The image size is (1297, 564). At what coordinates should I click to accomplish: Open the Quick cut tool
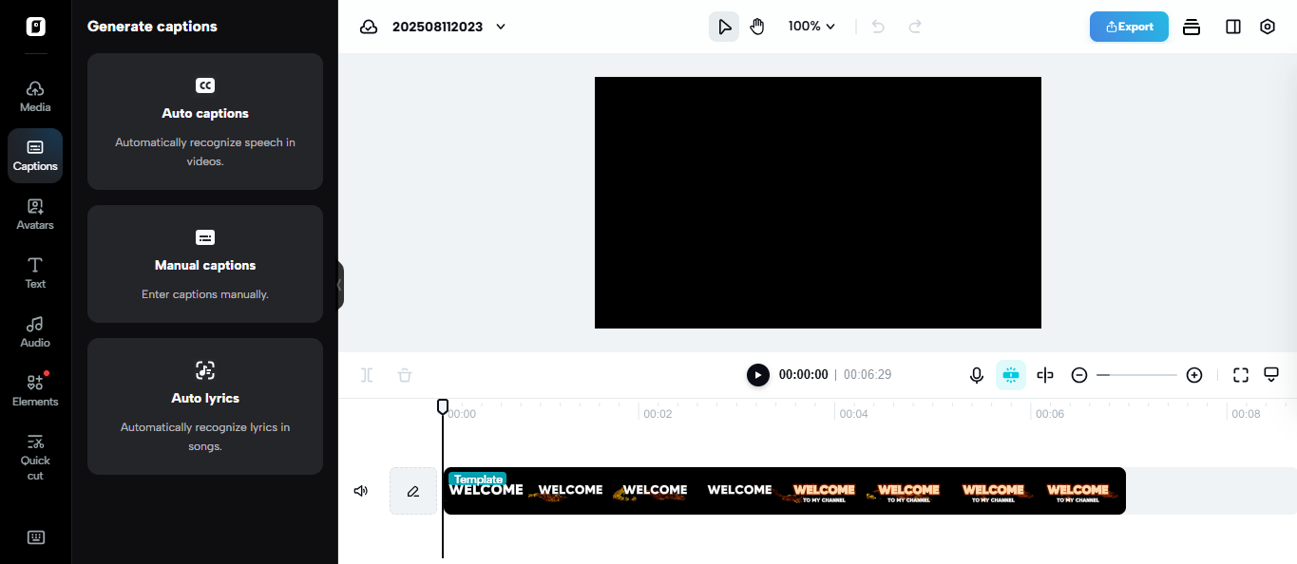tap(35, 457)
